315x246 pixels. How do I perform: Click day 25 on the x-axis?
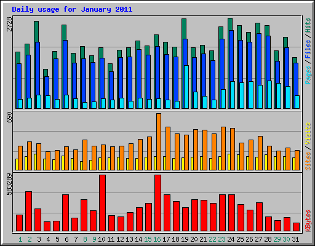coord(240,239)
